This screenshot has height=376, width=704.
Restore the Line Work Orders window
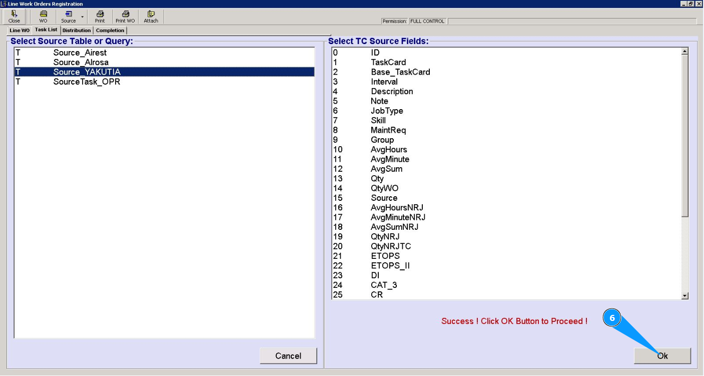click(691, 4)
